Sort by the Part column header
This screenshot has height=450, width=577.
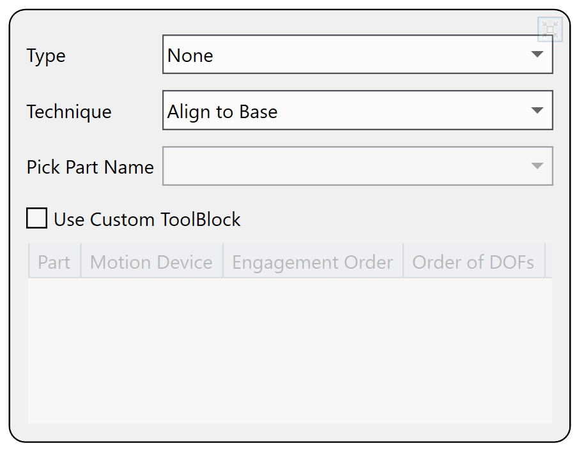click(54, 262)
